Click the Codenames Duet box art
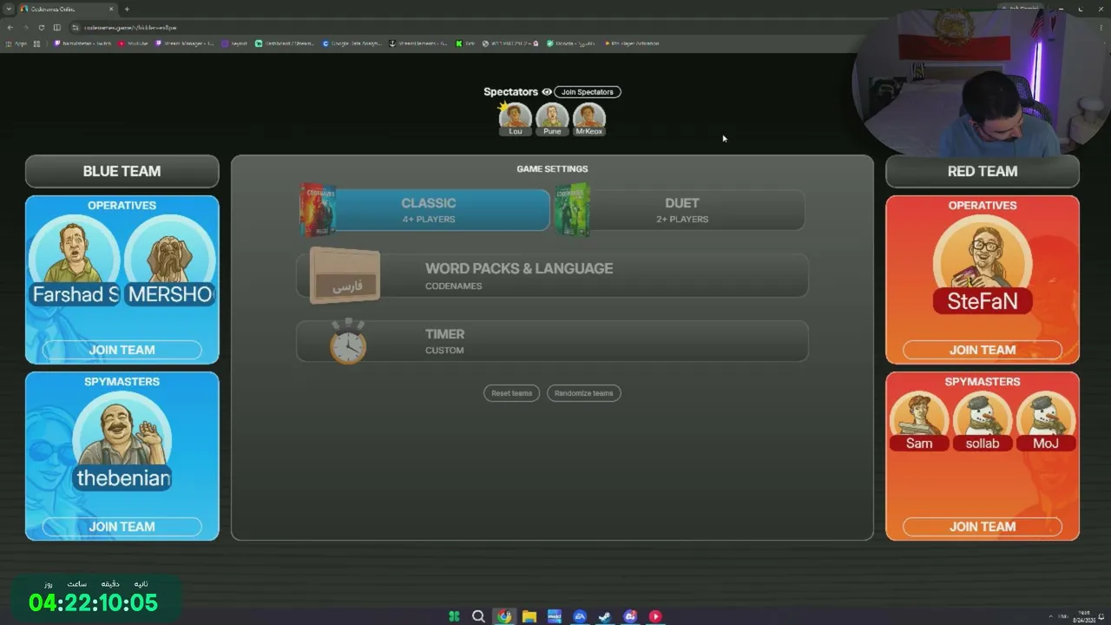Viewport: 1111px width, 625px height. coord(573,209)
